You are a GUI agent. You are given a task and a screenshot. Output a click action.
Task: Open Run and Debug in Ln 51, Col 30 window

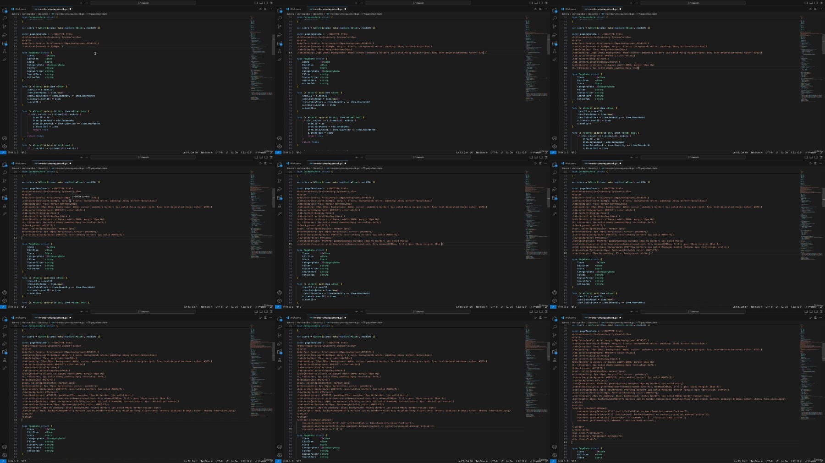[5, 35]
